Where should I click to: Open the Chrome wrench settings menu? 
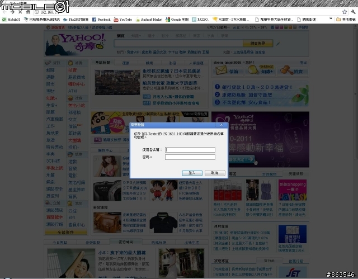click(353, 12)
